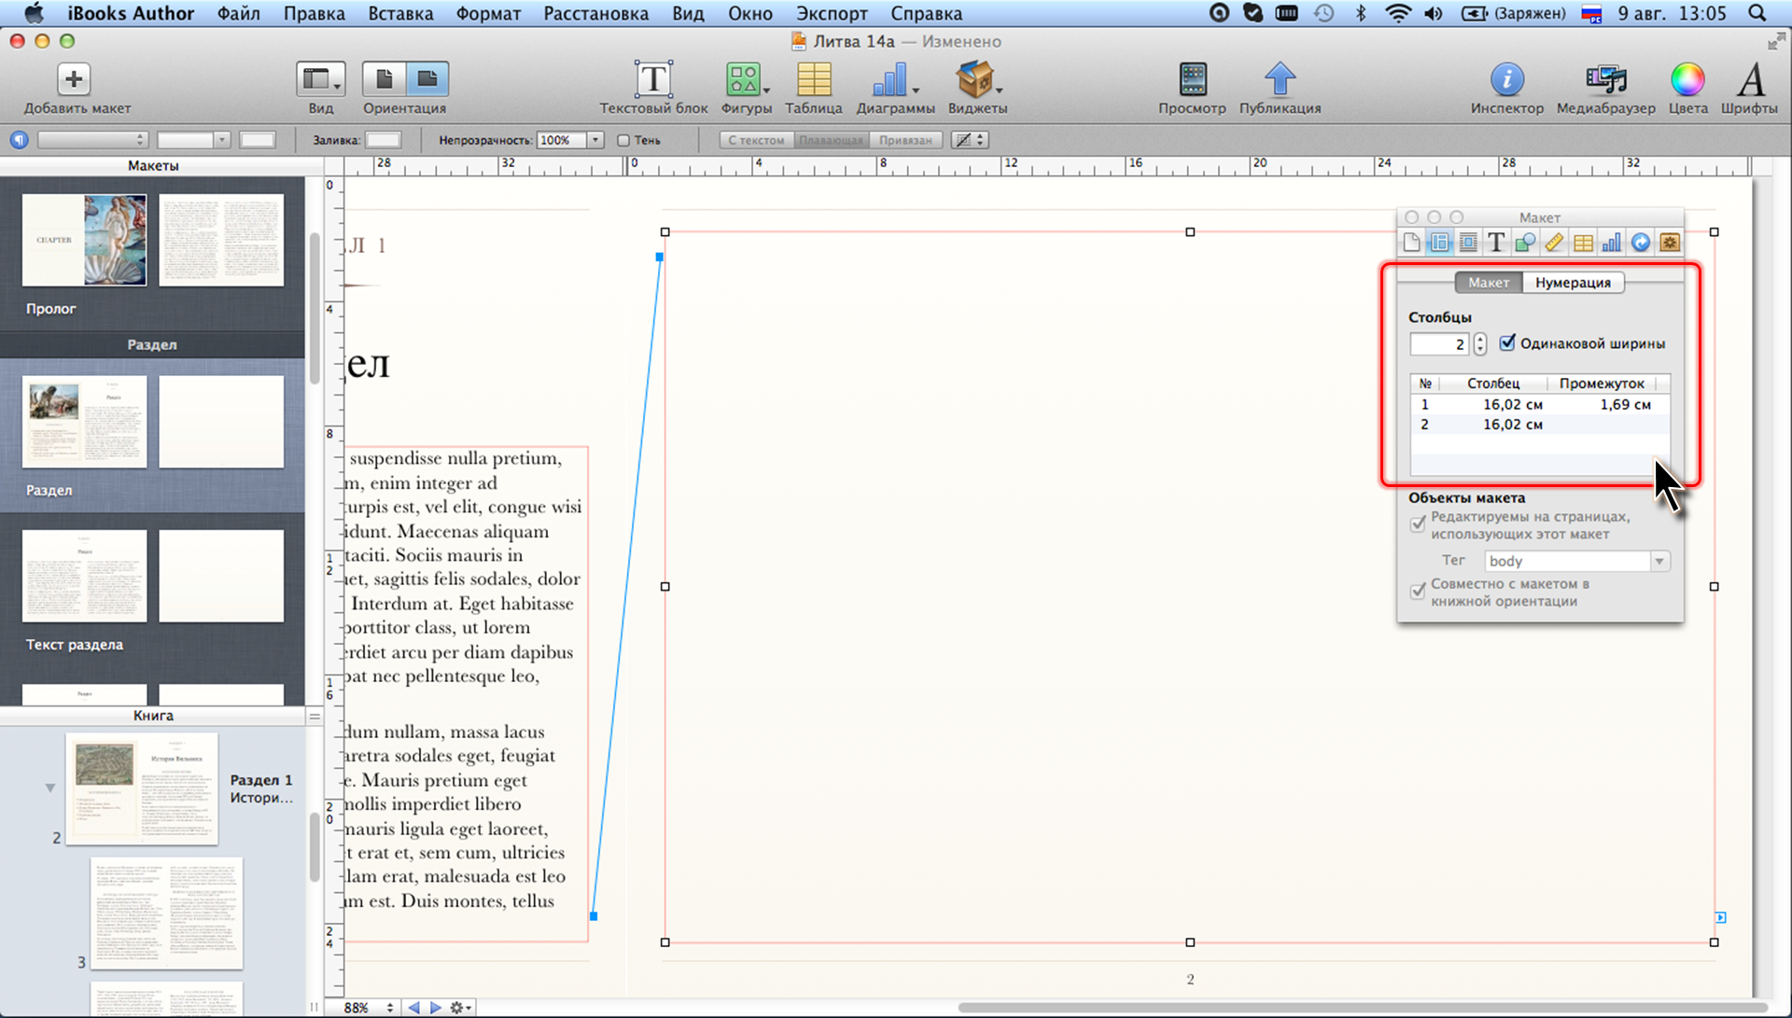
Task: Click the Add Layout plus icon
Action: [74, 79]
